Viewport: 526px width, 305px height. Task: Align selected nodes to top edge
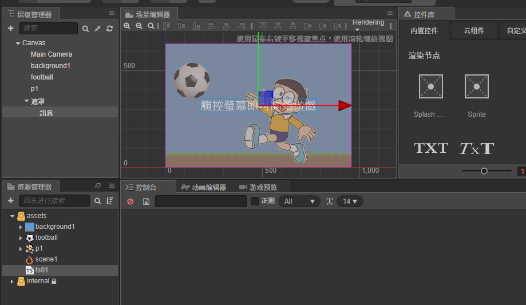pos(167,26)
